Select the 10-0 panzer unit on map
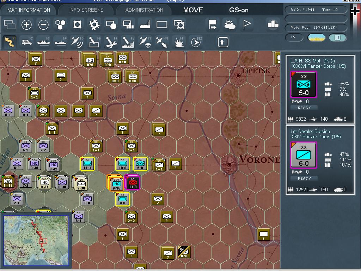 click(122, 164)
